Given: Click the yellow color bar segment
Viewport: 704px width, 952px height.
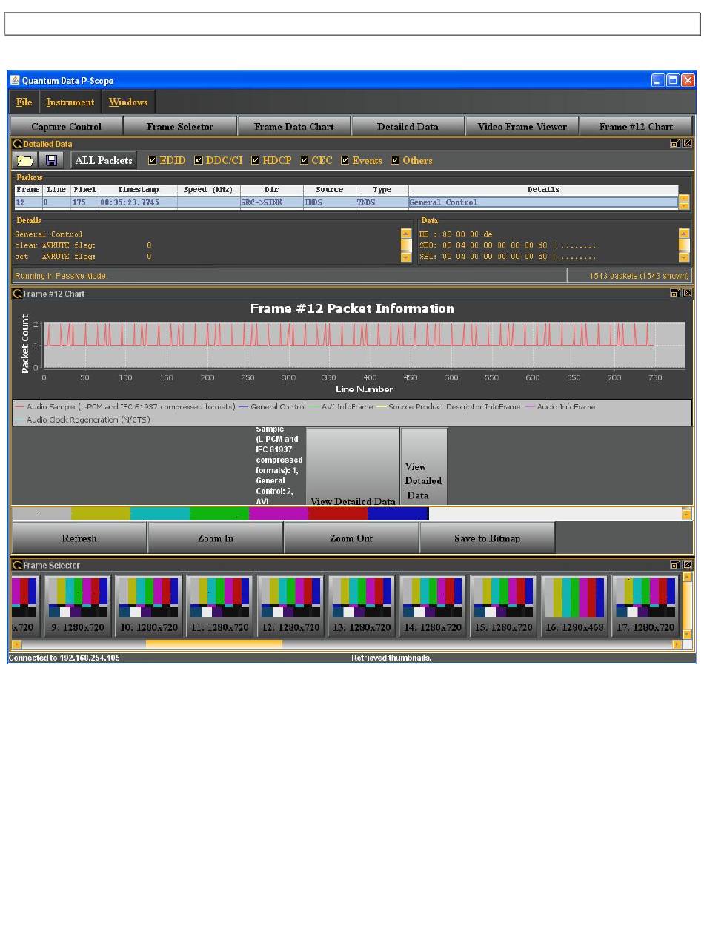Looking at the screenshot, I should point(101,513).
